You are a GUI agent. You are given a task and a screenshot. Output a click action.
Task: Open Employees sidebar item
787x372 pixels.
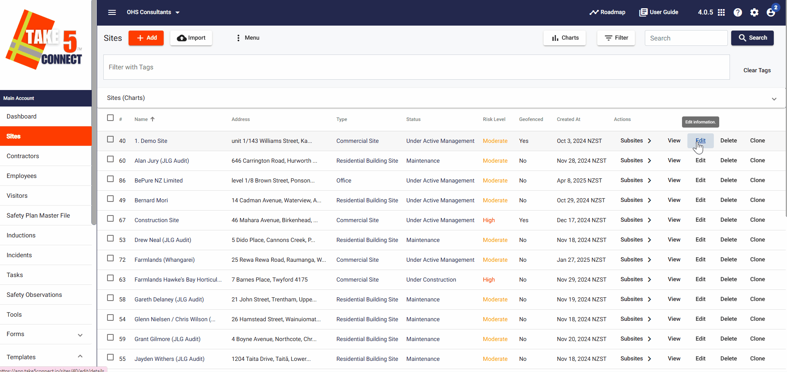(45, 176)
